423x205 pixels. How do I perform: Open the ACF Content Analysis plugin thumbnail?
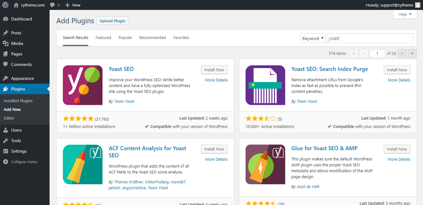pos(83,164)
